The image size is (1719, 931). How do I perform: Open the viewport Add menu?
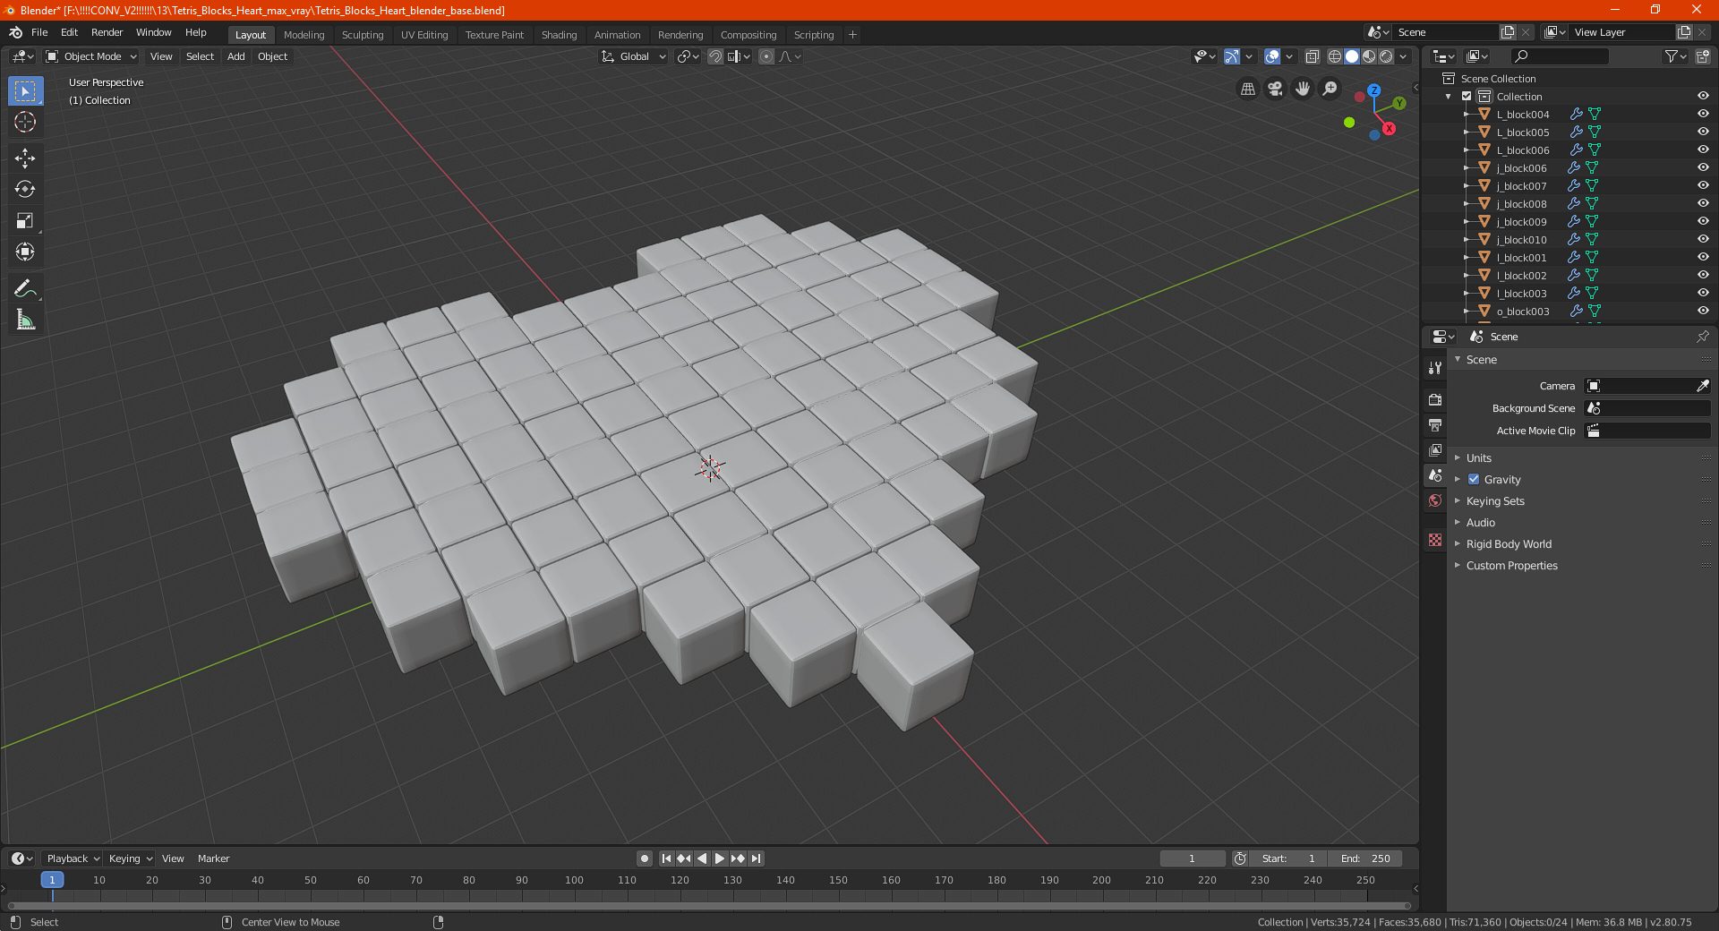click(x=236, y=56)
